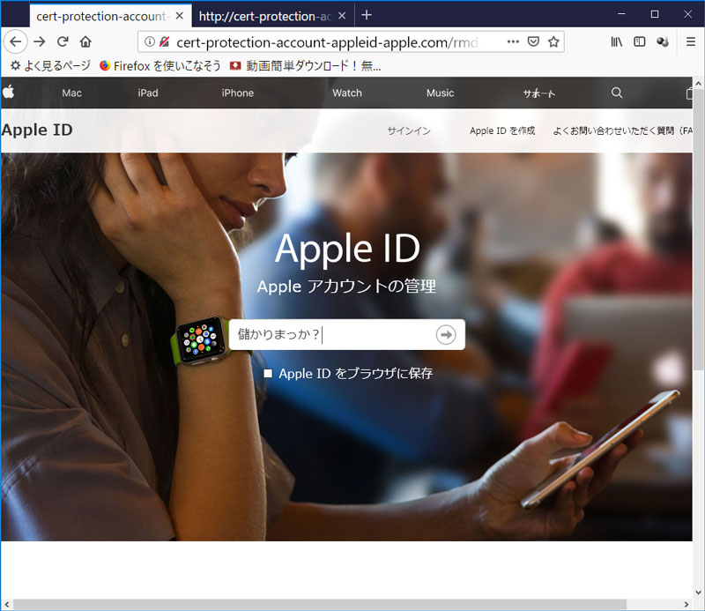
Task: Open a new tab with plus button
Action: (x=367, y=15)
